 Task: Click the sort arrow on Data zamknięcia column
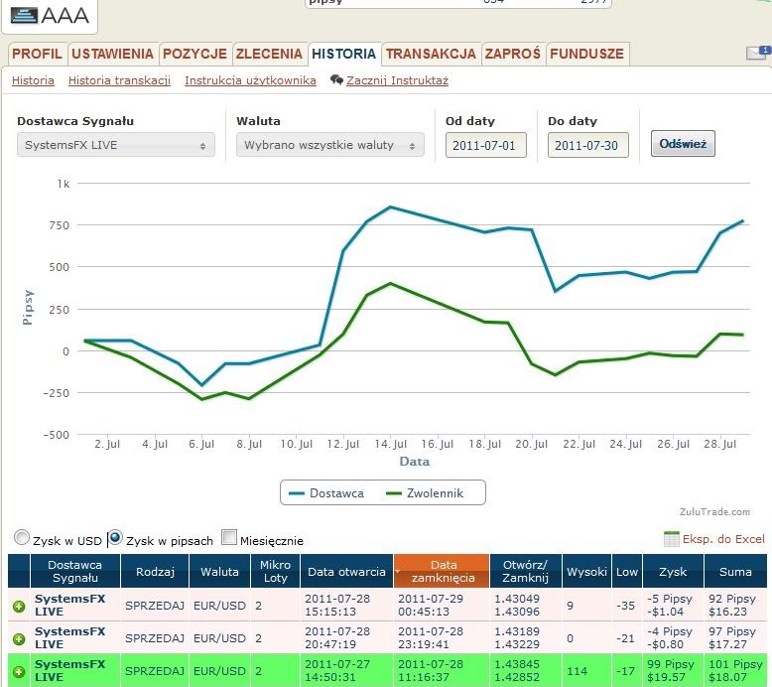click(x=397, y=571)
